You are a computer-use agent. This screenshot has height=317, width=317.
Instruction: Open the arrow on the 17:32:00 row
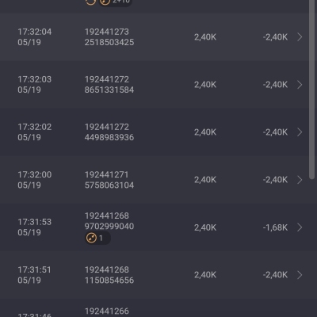(300, 180)
